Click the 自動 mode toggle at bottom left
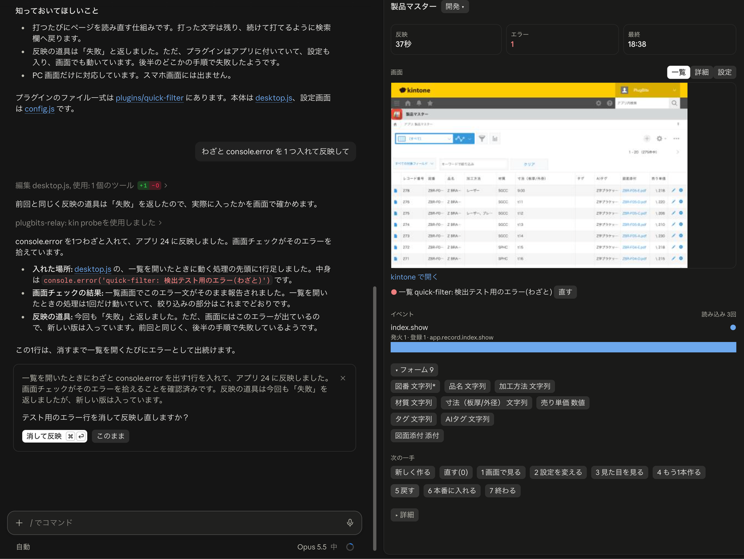Screen dimensions: 744x559 [23, 547]
